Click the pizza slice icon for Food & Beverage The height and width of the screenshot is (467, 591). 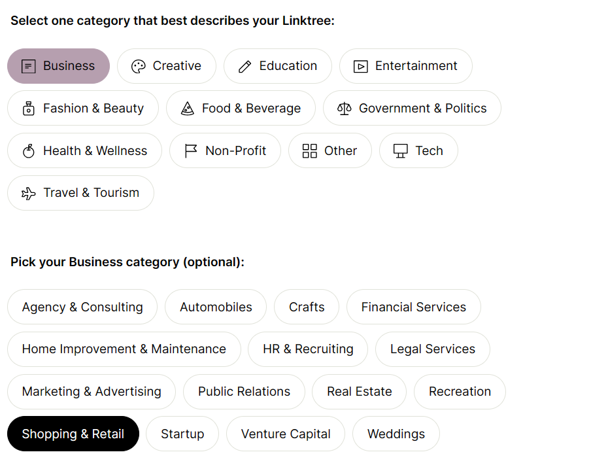188,109
